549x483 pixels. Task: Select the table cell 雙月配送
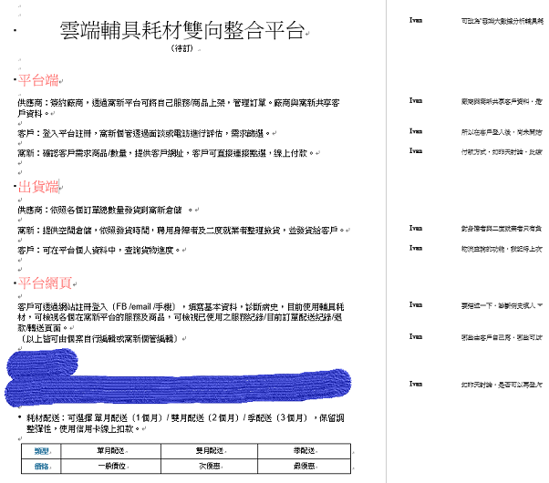pyautogui.click(x=210, y=451)
